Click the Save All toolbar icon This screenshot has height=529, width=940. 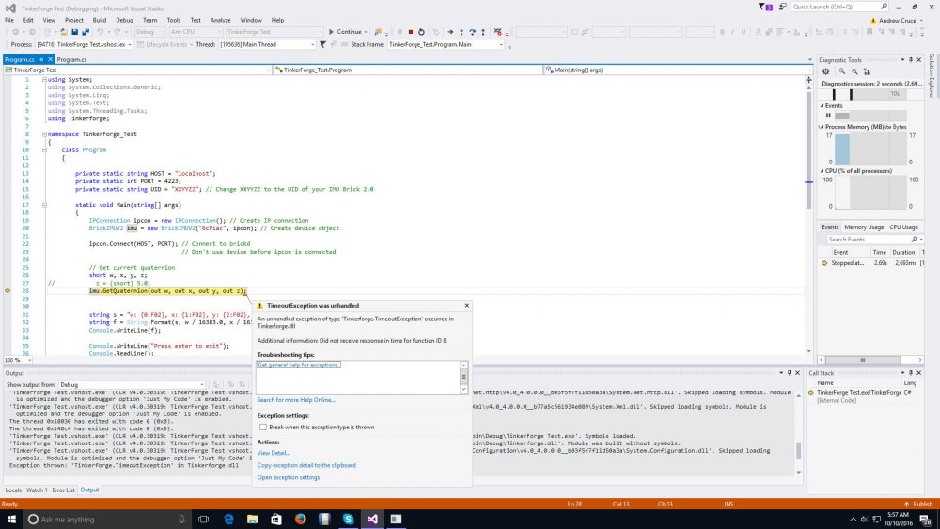click(x=84, y=32)
